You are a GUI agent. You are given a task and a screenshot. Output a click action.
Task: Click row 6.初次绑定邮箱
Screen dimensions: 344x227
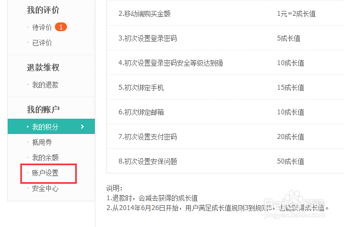[x=140, y=112]
